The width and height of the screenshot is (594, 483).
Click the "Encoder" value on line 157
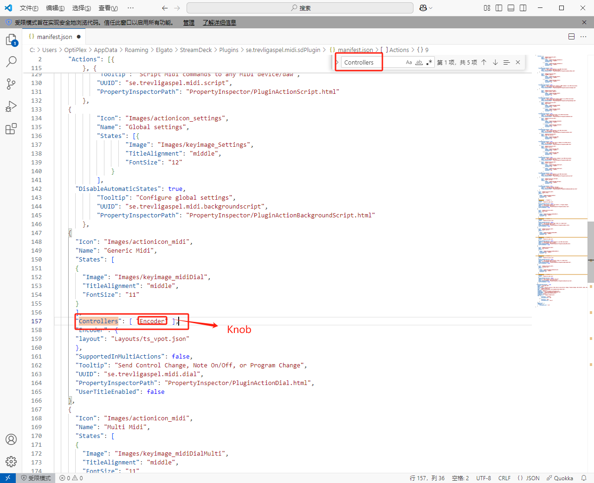coord(152,321)
